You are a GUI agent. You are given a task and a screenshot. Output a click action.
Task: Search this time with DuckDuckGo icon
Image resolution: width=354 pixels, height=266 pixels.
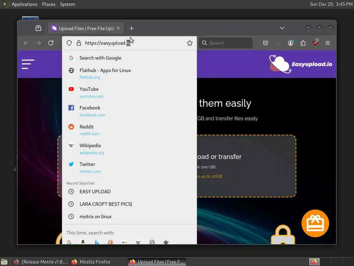pos(110,242)
